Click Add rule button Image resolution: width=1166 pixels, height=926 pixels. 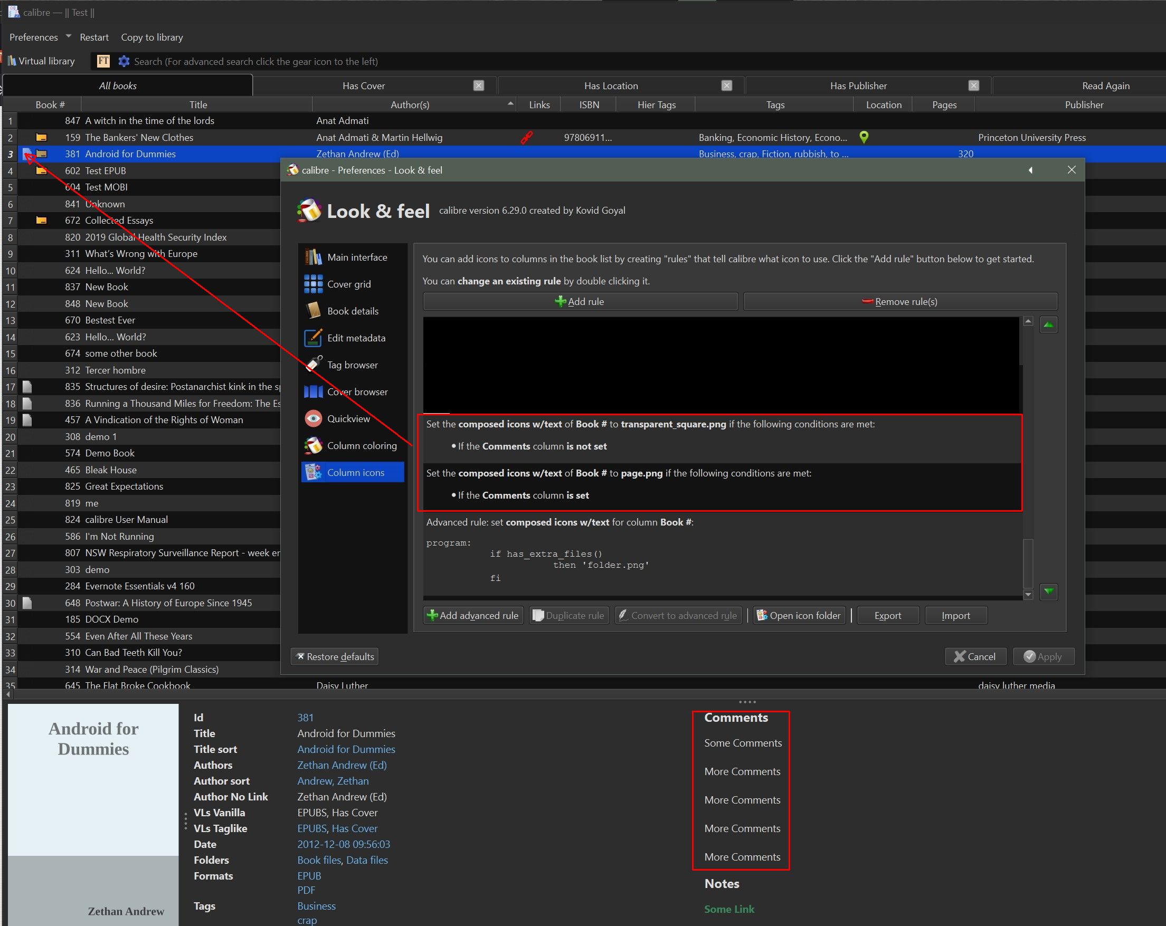pyautogui.click(x=580, y=302)
